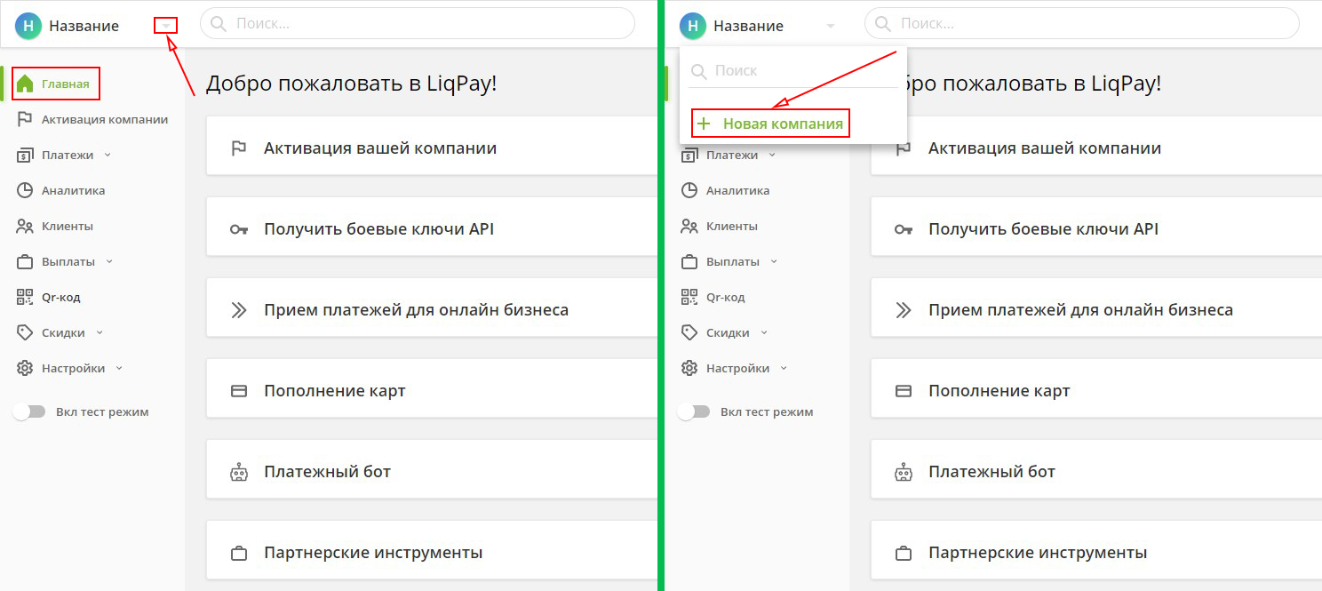Click Клиенты people icon in left screenshot
Screen dimensions: 1322x591
coord(25,226)
